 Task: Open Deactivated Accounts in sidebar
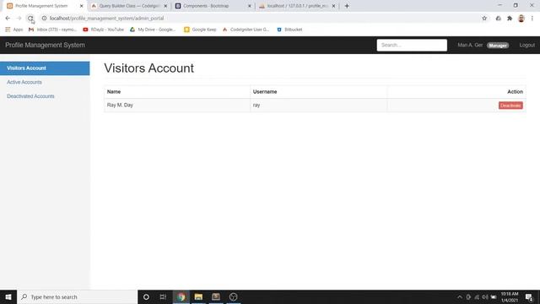[30, 96]
